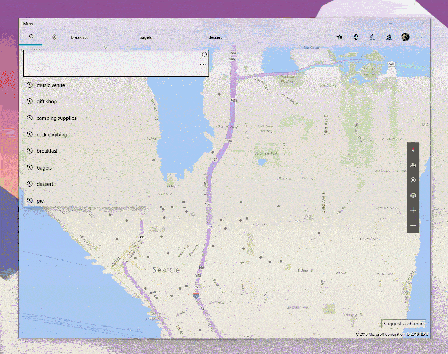
Task: Open the user account avatar
Action: tap(405, 37)
